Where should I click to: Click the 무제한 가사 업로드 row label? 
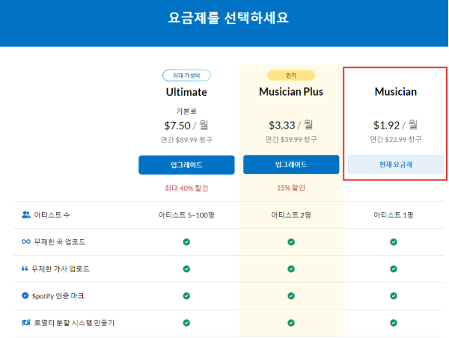[61, 268]
